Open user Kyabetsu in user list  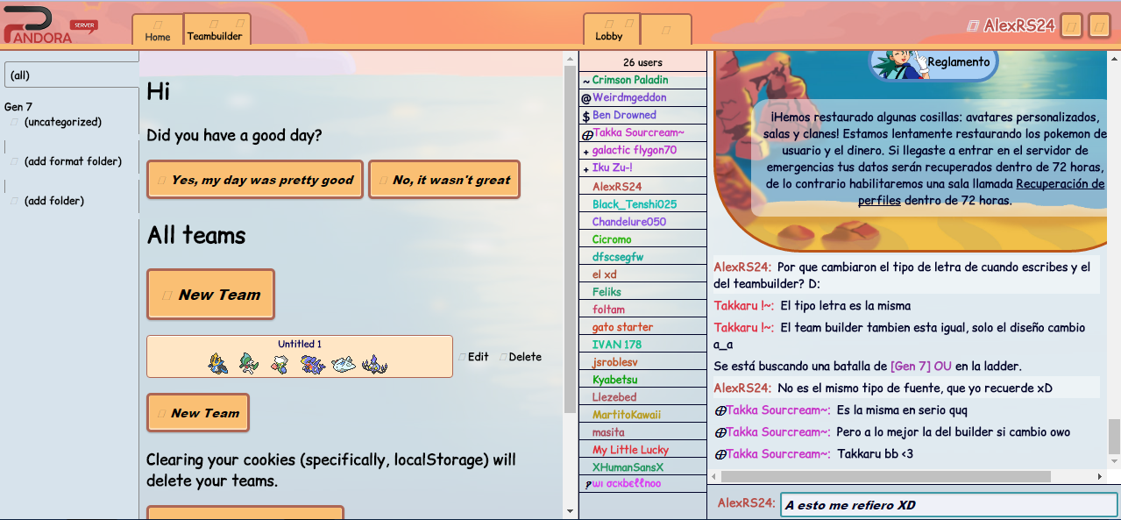coord(642,380)
